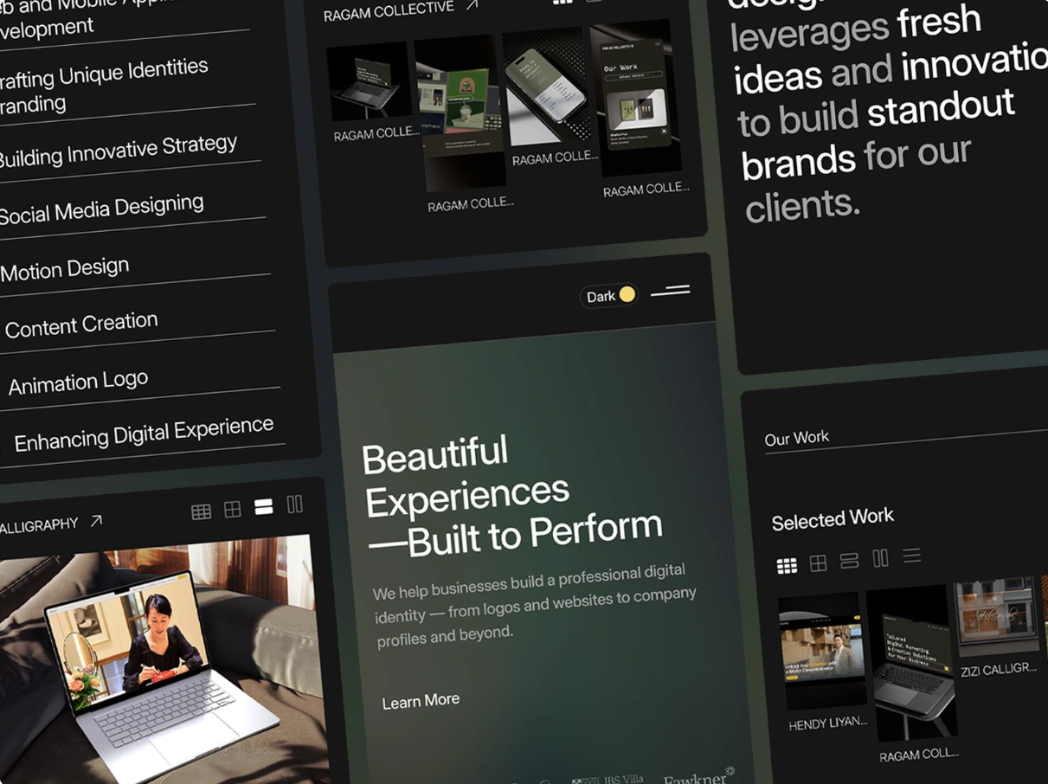Click the HENDY LIYAN caption text
Viewport: 1048px width, 784px height.
tap(827, 722)
